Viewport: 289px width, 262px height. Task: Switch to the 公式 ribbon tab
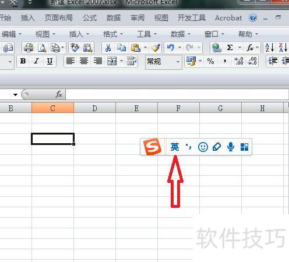click(x=90, y=18)
